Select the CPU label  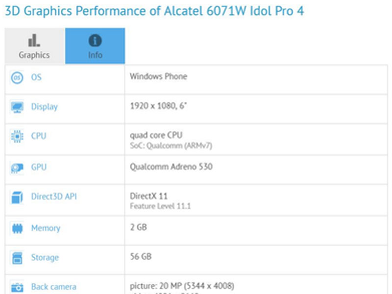(x=39, y=136)
